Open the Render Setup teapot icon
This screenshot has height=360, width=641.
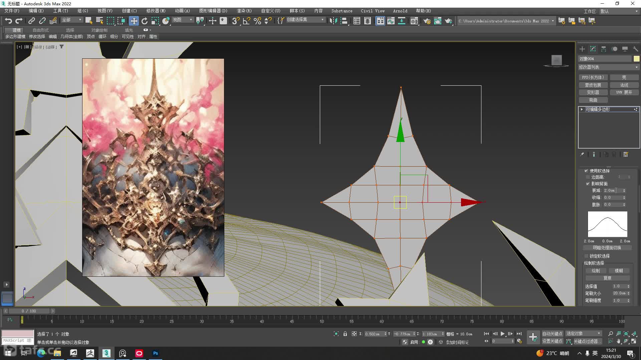click(427, 21)
